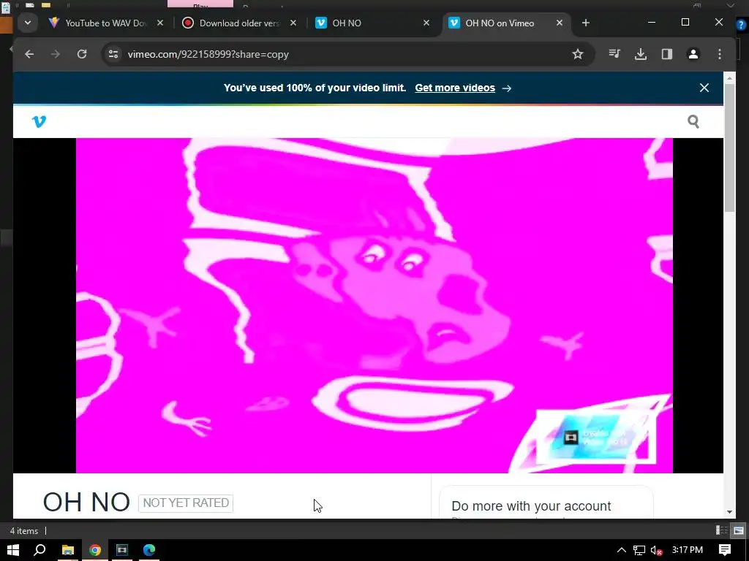749x561 pixels.
Task: Maximize the Chrome window
Action: 685,23
